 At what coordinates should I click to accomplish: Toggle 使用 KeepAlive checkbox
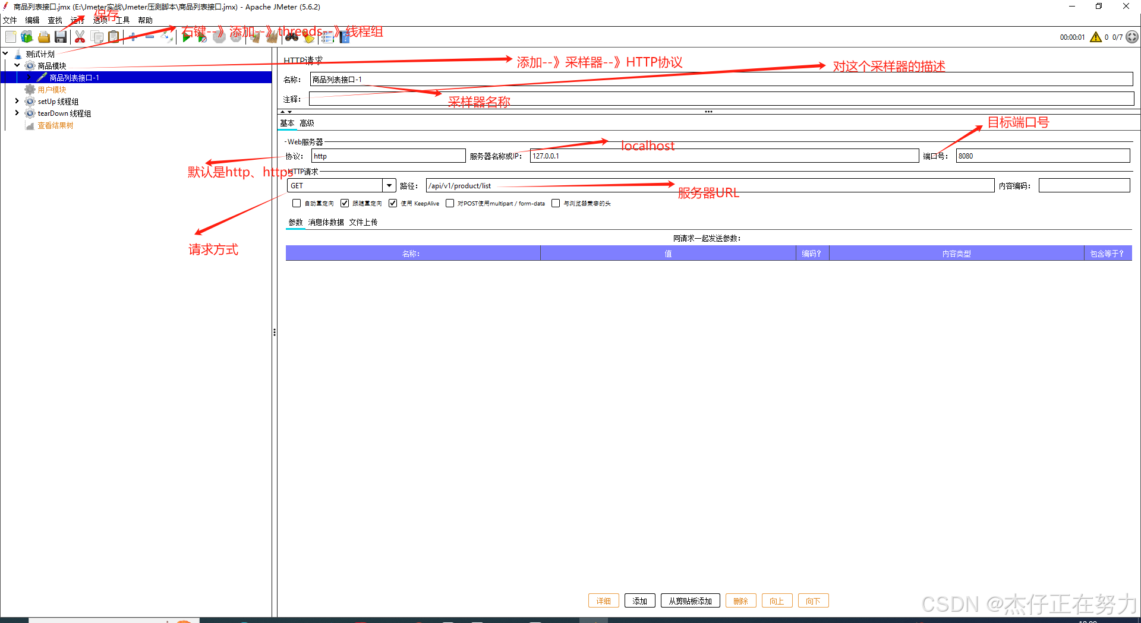tap(393, 203)
